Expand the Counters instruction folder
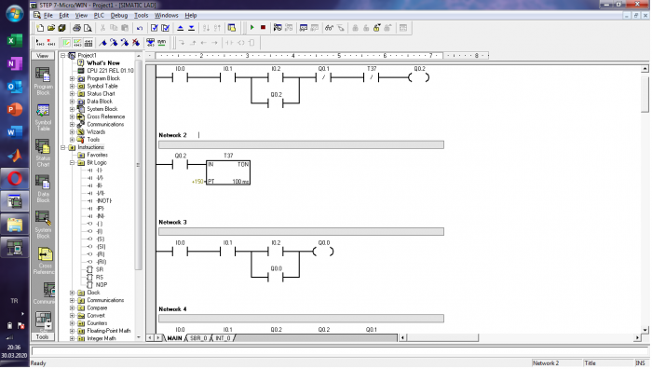The image size is (652, 369). pyautogui.click(x=72, y=323)
